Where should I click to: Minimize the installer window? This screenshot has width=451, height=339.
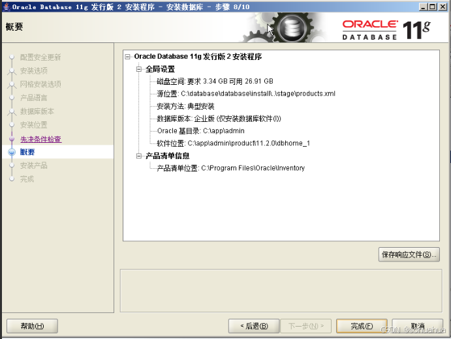pyautogui.click(x=423, y=7)
